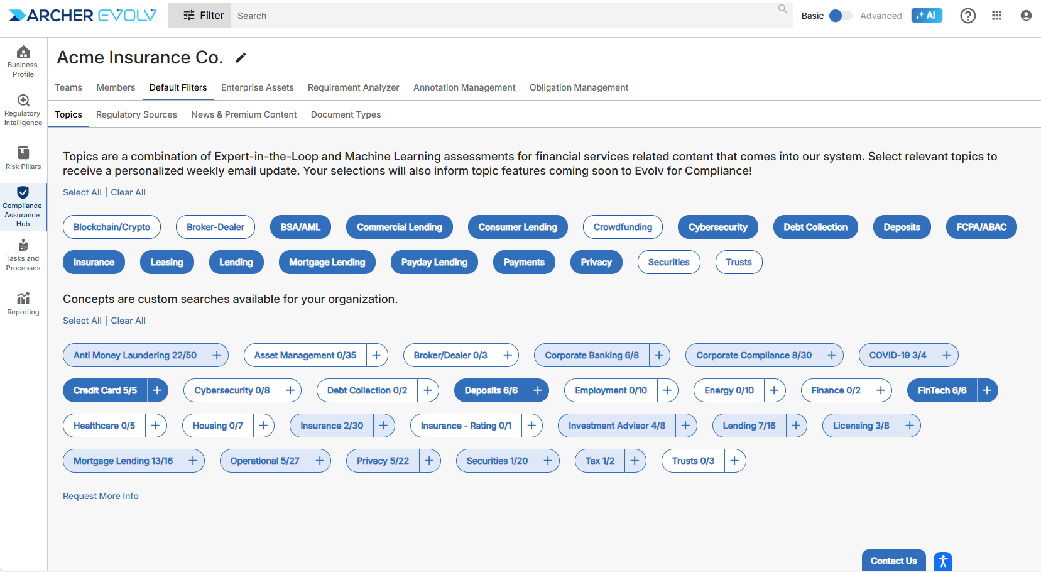Open the Regulatory Sources sub-tab
Screen dimensions: 1041x572
[136, 114]
